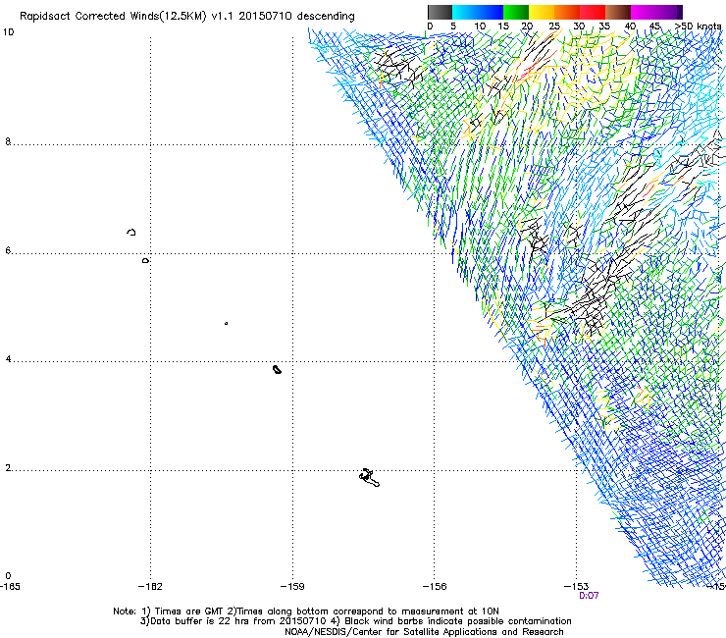Click the longitude label -156
The height and width of the screenshot is (638, 726).
435,587
